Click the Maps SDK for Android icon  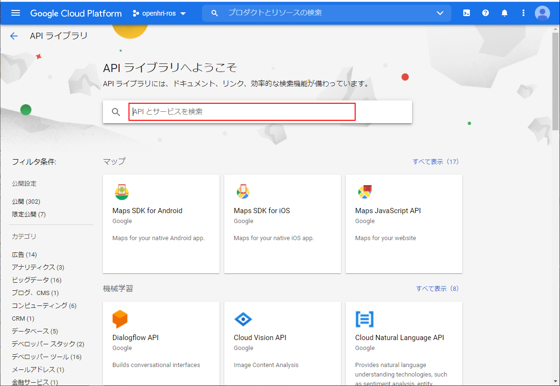tap(121, 192)
